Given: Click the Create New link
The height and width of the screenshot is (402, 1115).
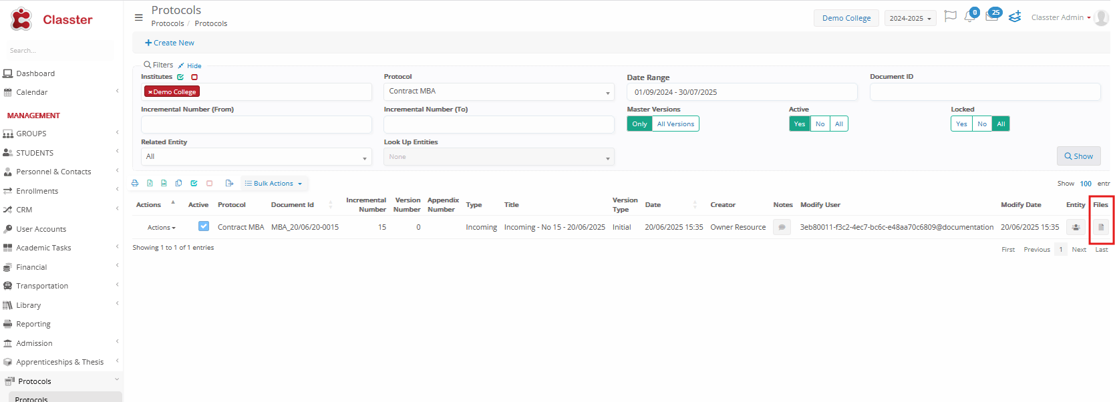Looking at the screenshot, I should 170,43.
